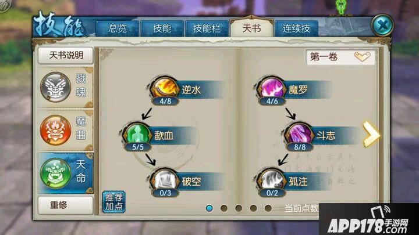Open the 天书说明 explanation button
419x235 pixels.
(66, 56)
